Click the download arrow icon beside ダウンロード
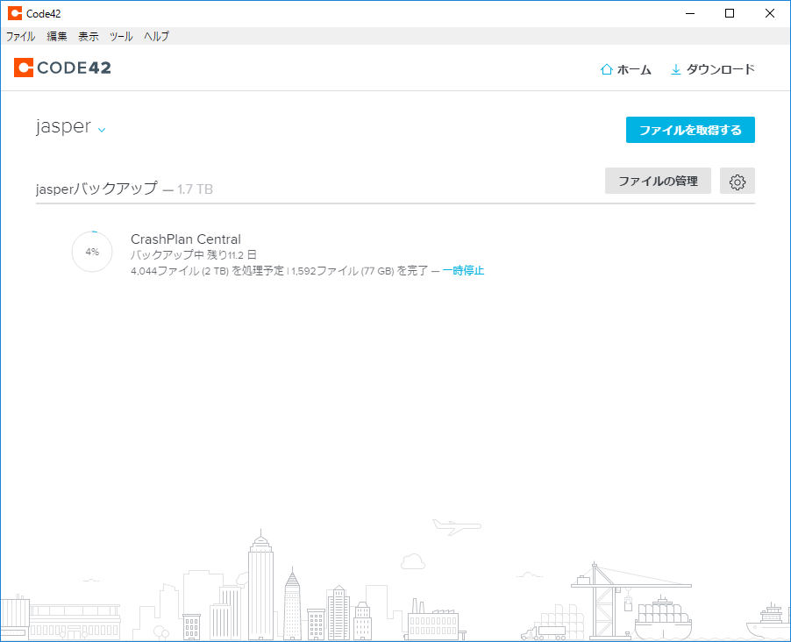This screenshot has height=642, width=791. 675,69
